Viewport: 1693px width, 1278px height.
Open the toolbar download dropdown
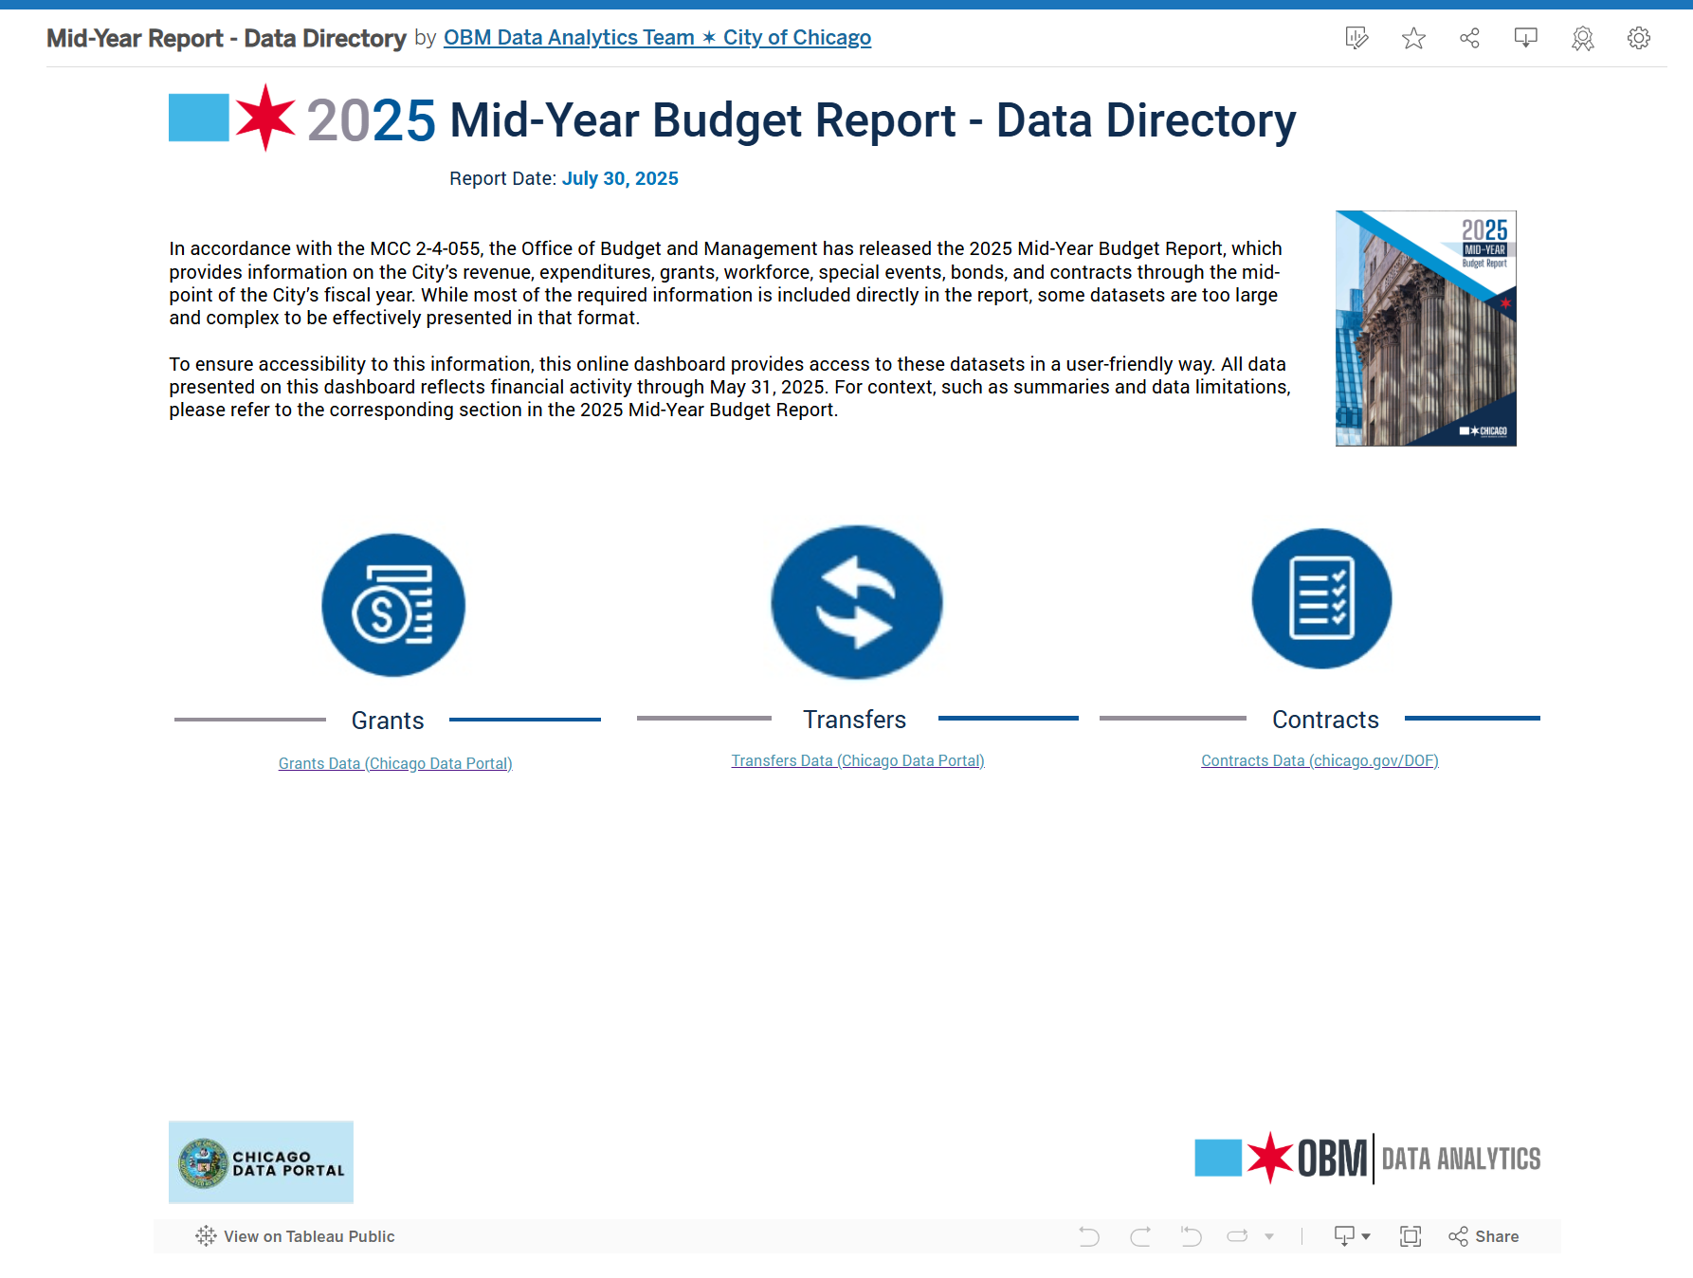click(x=1352, y=1236)
